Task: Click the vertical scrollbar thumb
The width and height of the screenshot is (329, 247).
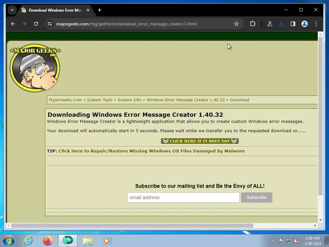Action: (320, 116)
